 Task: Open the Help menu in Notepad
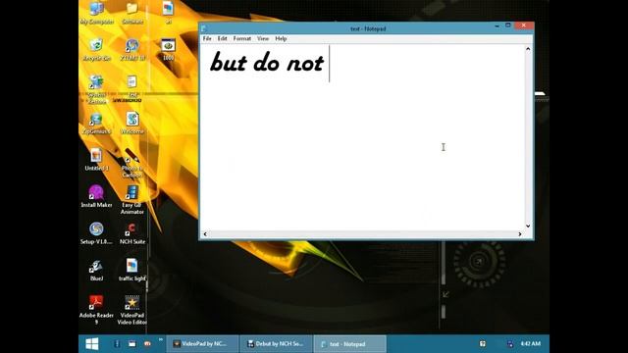pyautogui.click(x=281, y=38)
